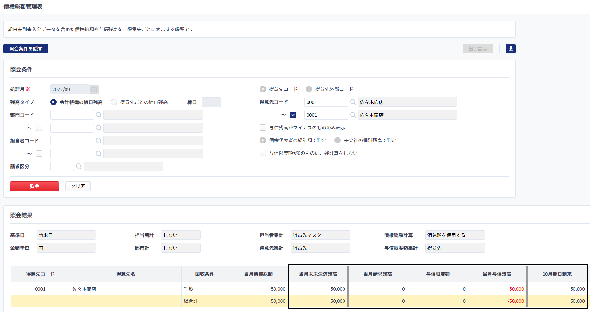This screenshot has height=312, width=590.
Task: Click 当月末未決済残高 column header
Action: click(x=318, y=274)
